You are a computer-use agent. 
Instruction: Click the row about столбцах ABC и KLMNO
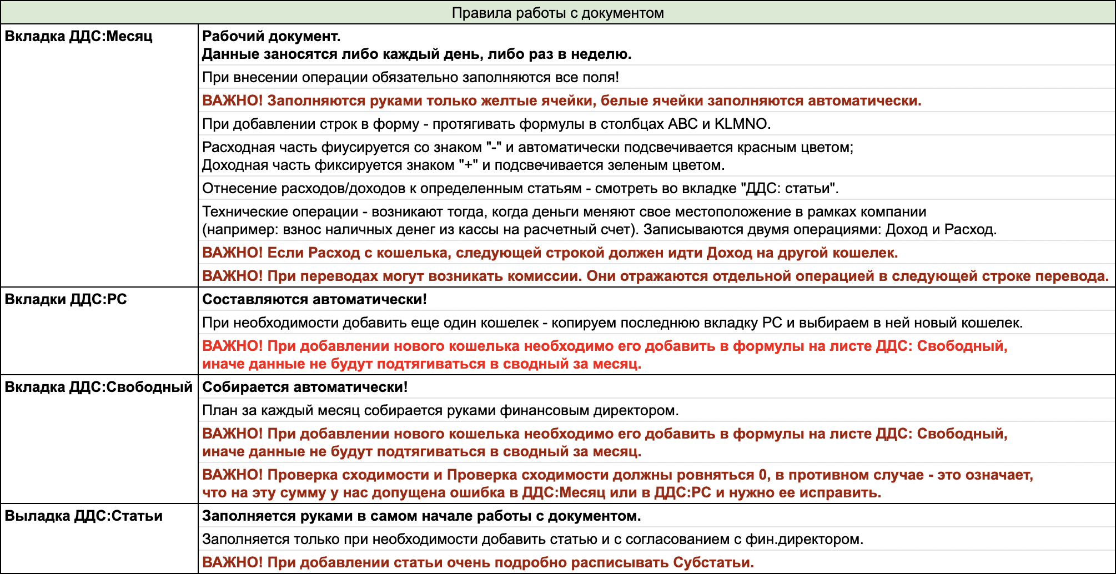tap(657, 124)
